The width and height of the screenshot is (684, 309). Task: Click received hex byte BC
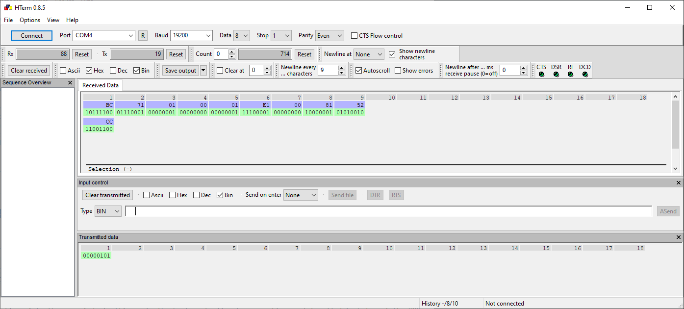[99, 105]
